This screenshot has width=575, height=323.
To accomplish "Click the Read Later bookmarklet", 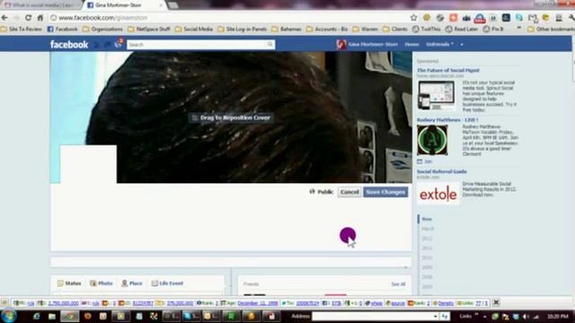I will click(462, 29).
